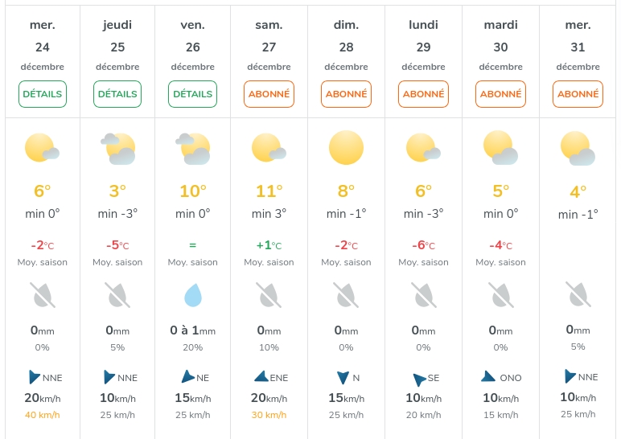Select the mardi 30 décembre column header
621x439 pixels.
point(500,47)
